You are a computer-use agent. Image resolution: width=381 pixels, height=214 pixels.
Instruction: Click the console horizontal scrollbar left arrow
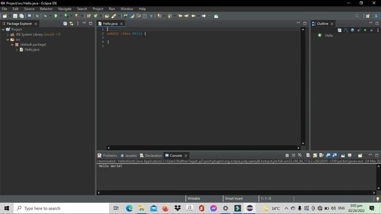point(99,193)
